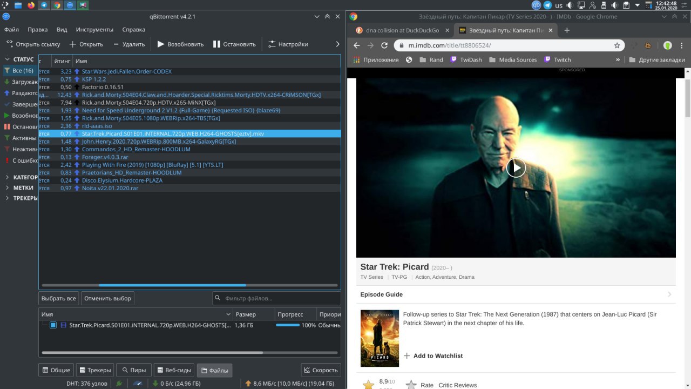
Task: Click download speed '0 Б/с' in status bar
Action: point(177,384)
